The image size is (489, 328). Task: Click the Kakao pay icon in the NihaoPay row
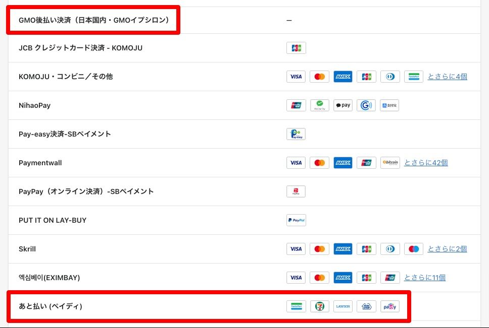(343, 105)
